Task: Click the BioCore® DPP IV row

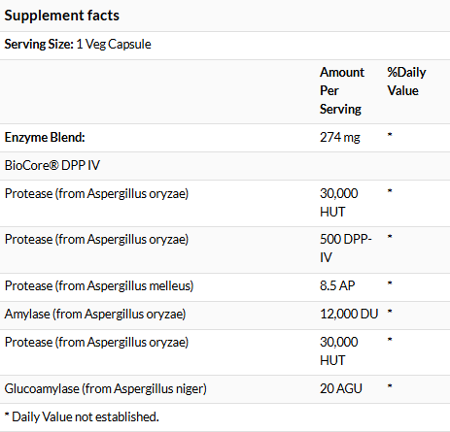Action: coord(225,166)
